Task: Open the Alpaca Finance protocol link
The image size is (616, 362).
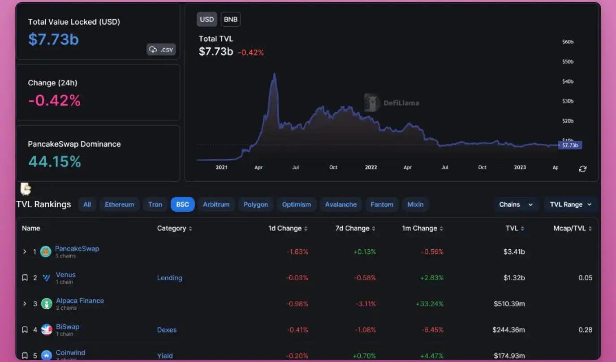Action: tap(80, 301)
